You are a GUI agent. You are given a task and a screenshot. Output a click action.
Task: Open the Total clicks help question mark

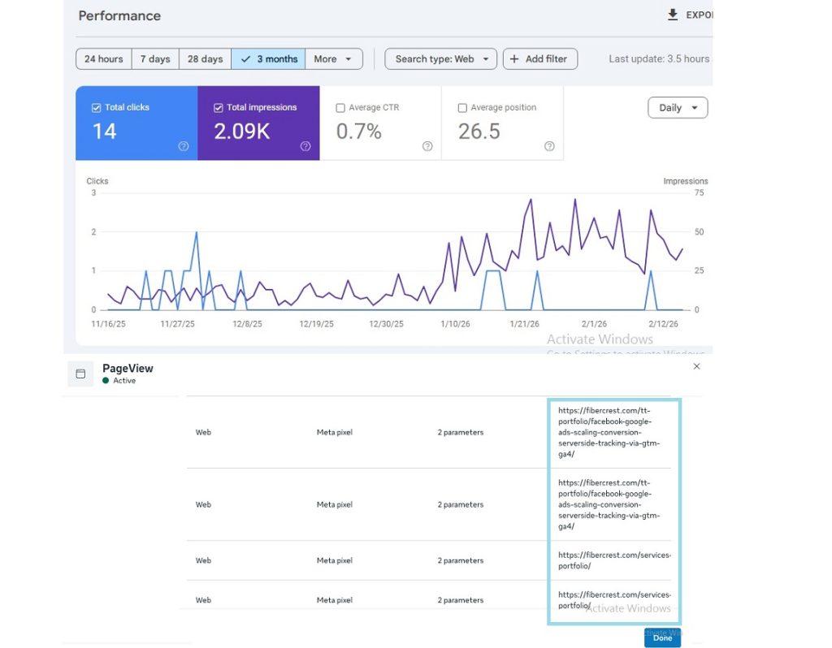coord(183,146)
